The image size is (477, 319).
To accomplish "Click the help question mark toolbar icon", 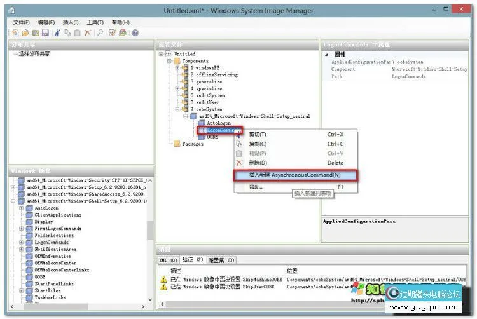I will [x=135, y=32].
